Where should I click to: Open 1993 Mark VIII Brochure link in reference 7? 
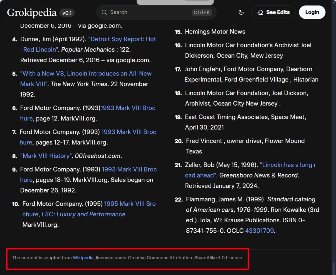129,132
